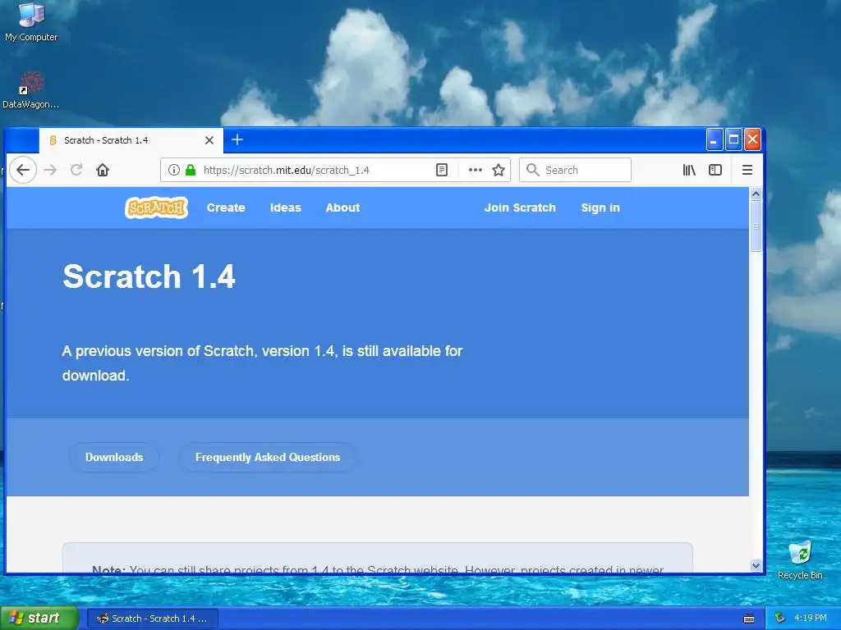Viewport: 841px width, 630px height.
Task: Open page actions three-dot menu
Action: coord(476,171)
